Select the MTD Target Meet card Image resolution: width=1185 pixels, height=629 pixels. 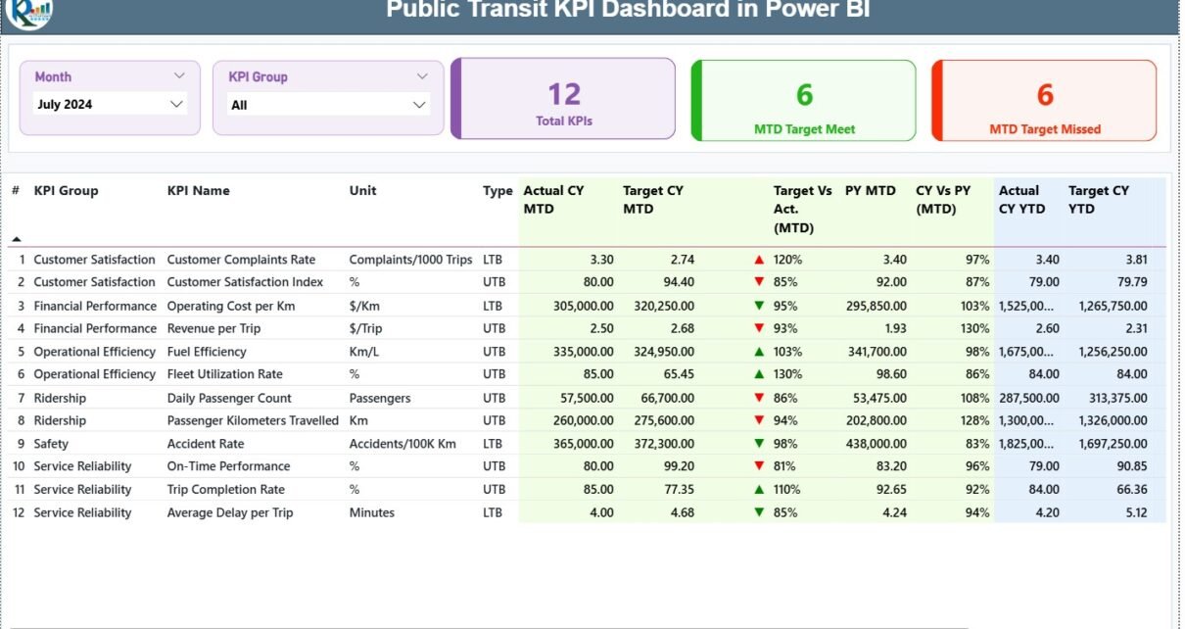(804, 101)
